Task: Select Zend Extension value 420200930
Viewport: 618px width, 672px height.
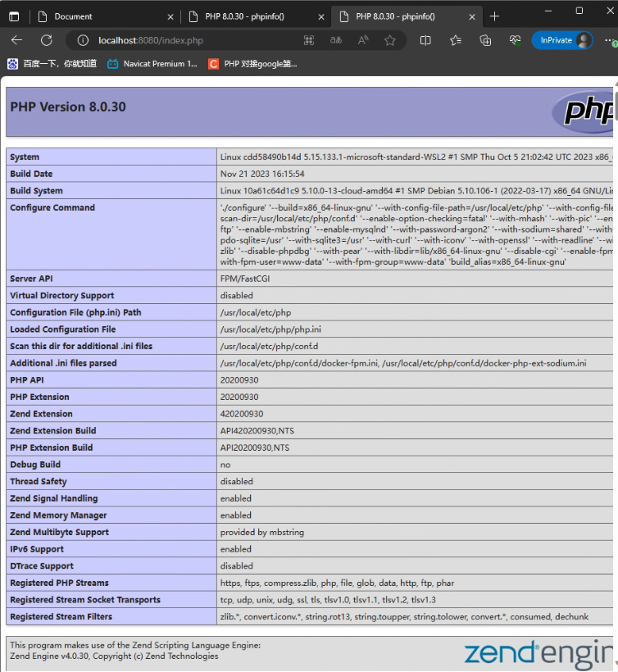Action: point(242,414)
